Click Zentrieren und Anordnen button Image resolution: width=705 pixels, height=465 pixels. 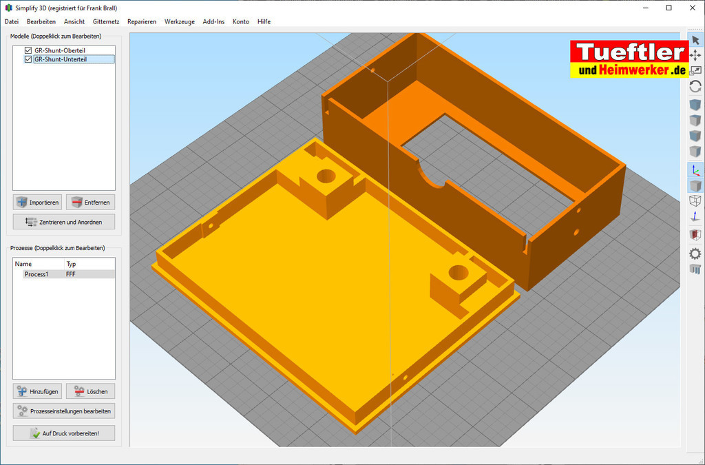tap(64, 222)
